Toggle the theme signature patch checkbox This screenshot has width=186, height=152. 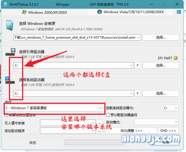click(x=6, y=115)
